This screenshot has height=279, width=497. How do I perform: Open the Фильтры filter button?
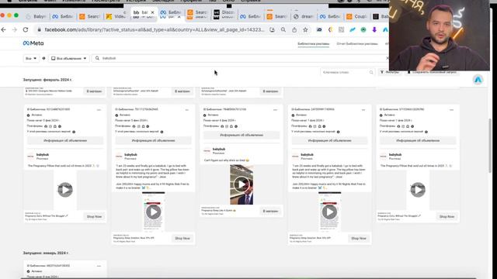tap(390, 72)
